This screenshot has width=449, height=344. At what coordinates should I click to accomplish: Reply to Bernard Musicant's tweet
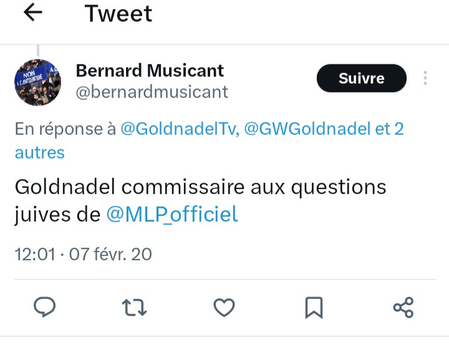click(44, 307)
